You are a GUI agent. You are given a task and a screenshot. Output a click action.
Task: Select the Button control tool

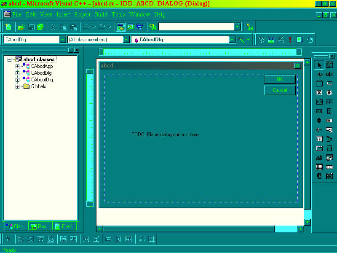pos(329,83)
